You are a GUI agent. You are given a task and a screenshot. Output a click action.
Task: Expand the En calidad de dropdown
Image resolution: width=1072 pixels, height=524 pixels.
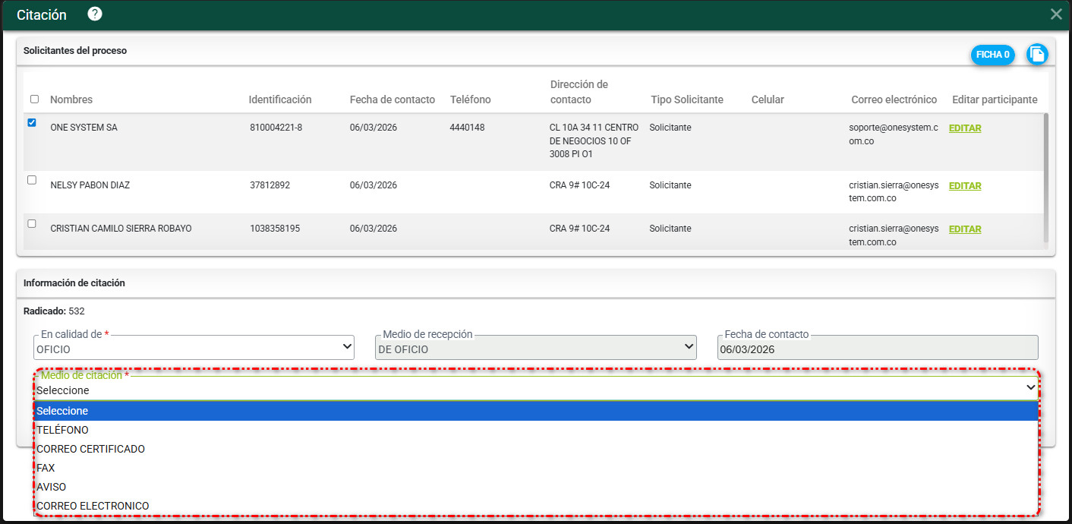pos(194,348)
